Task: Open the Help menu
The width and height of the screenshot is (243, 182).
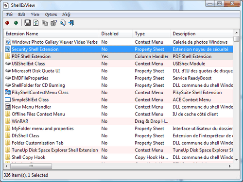Action: click(x=66, y=14)
